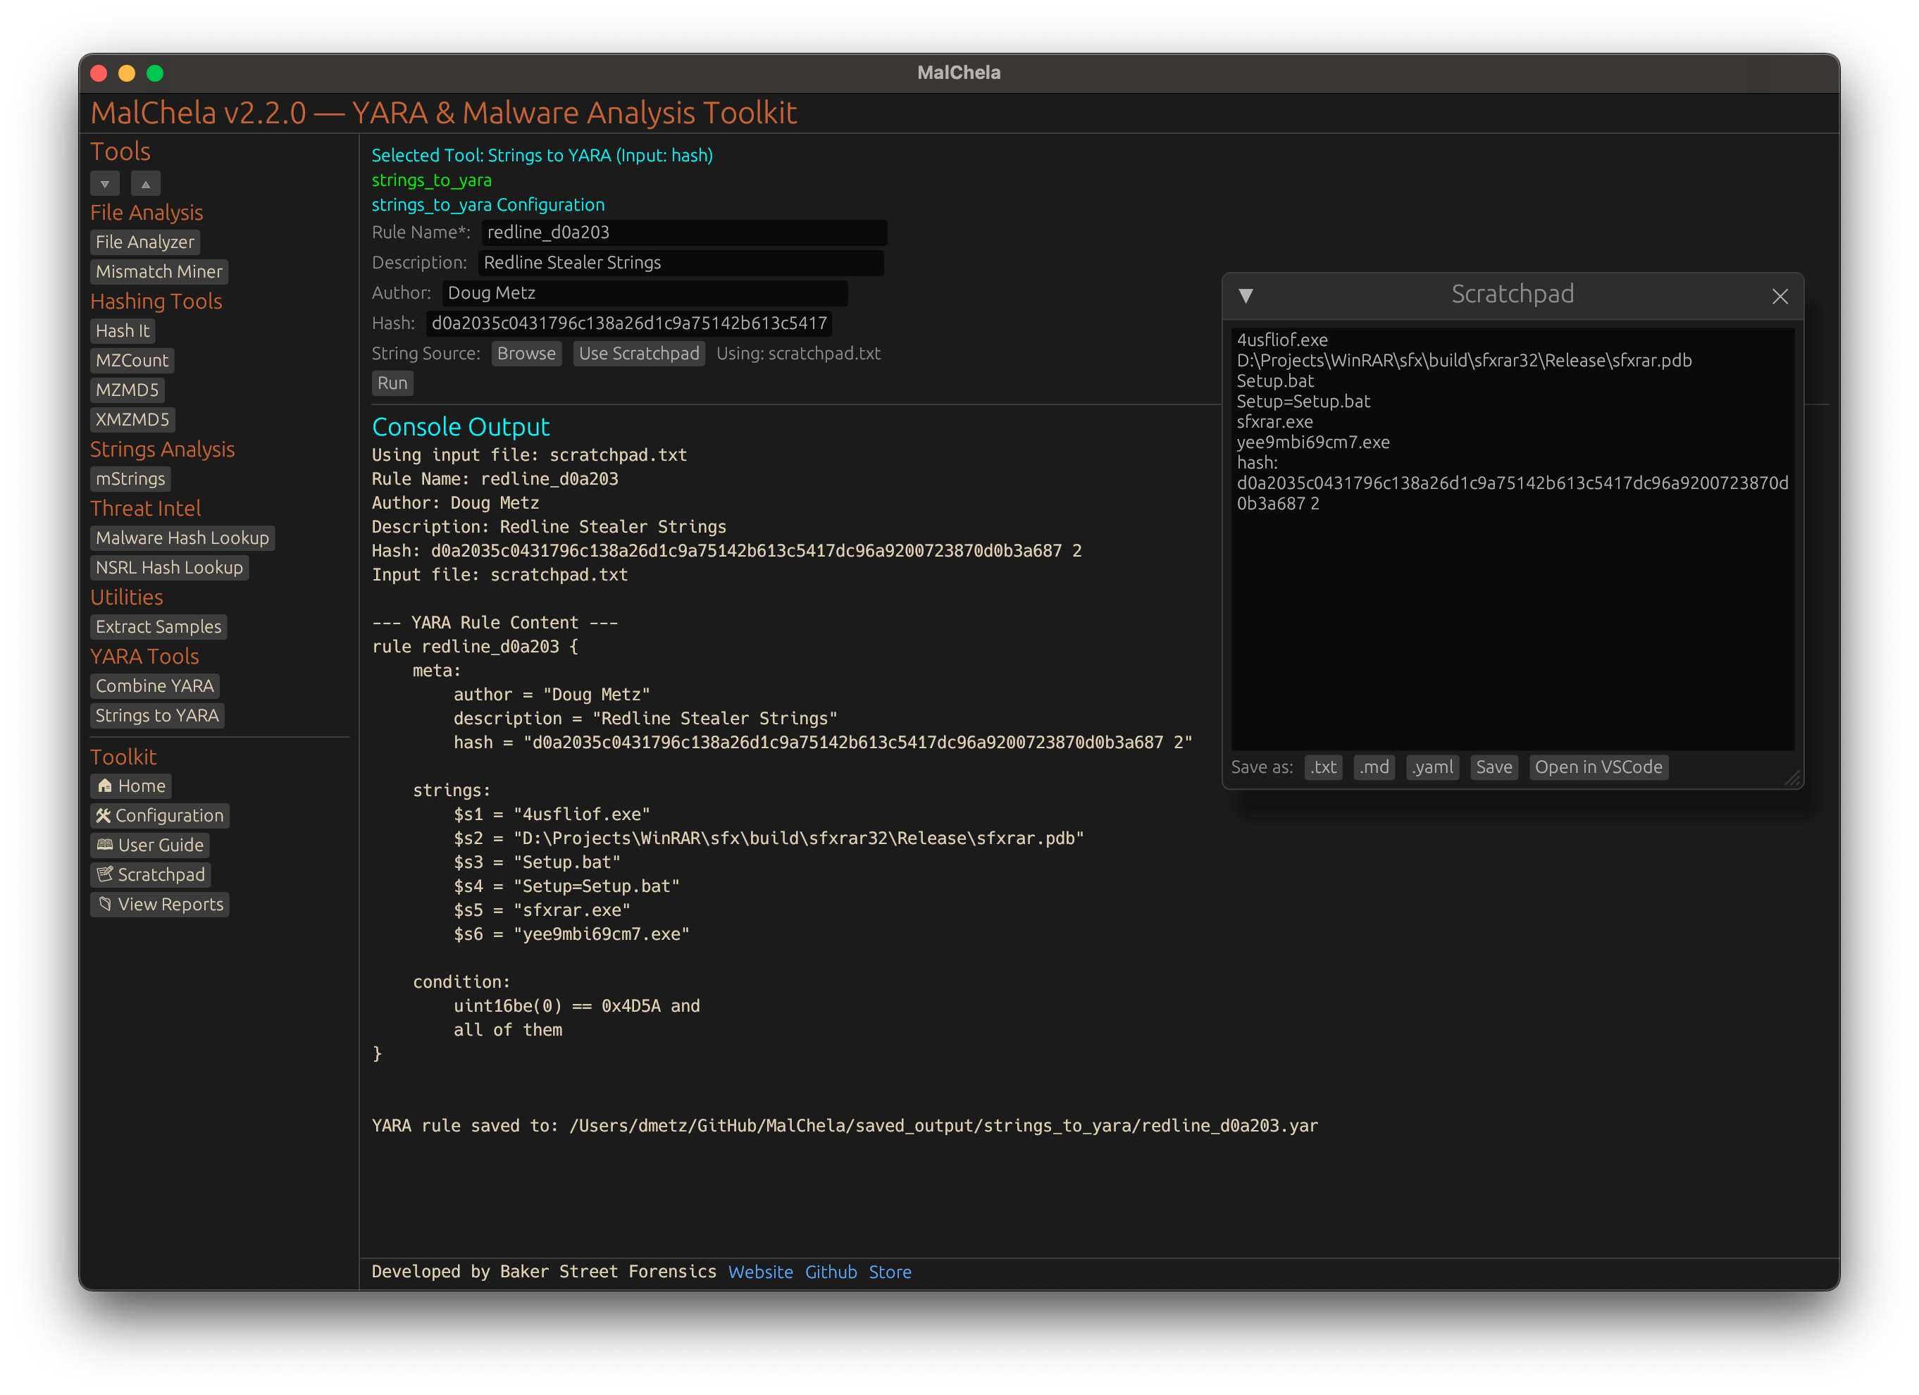Grab the Scratchpad resize handle corner
The width and height of the screenshot is (1919, 1395).
(1792, 779)
